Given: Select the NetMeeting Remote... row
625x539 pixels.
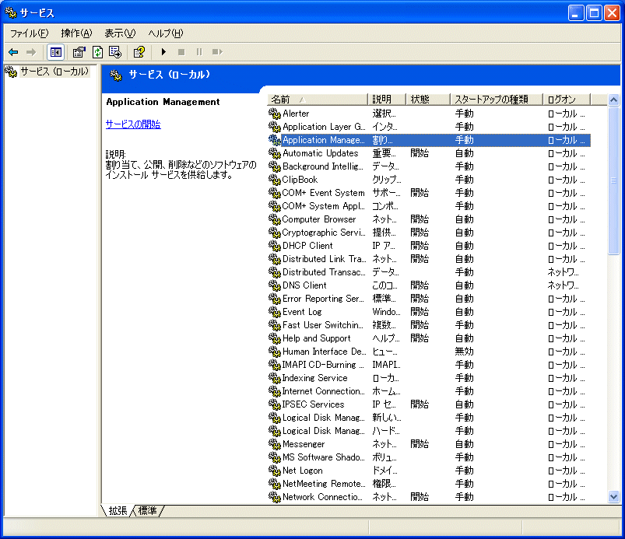Looking at the screenshot, I should 429,484.
